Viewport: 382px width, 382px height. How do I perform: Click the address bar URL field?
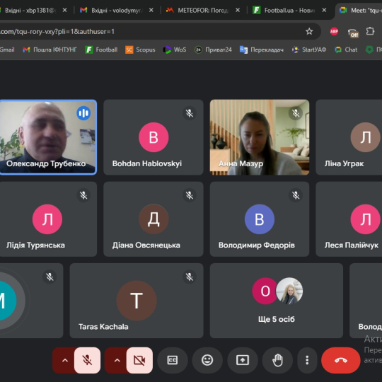[151, 31]
